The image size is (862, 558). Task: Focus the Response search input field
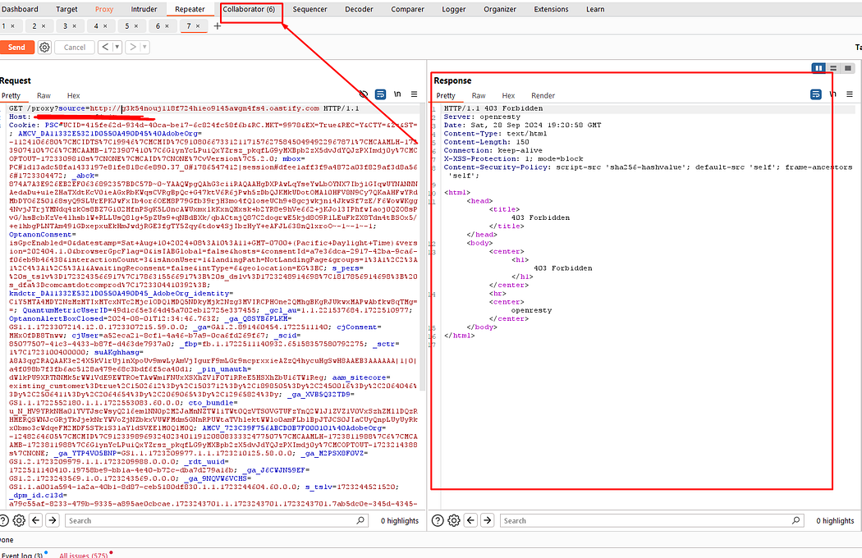pyautogui.click(x=652, y=520)
